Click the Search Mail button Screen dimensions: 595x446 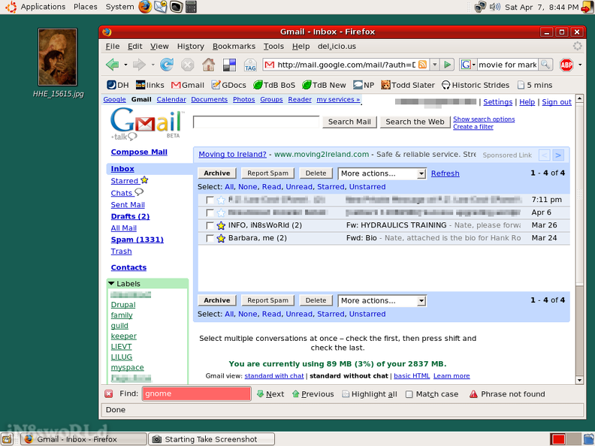pyautogui.click(x=349, y=122)
